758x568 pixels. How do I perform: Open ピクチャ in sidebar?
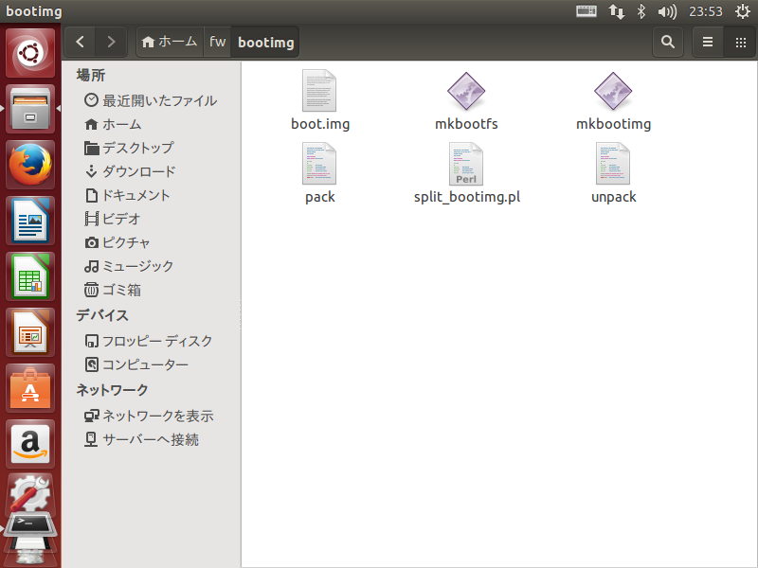(x=151, y=242)
